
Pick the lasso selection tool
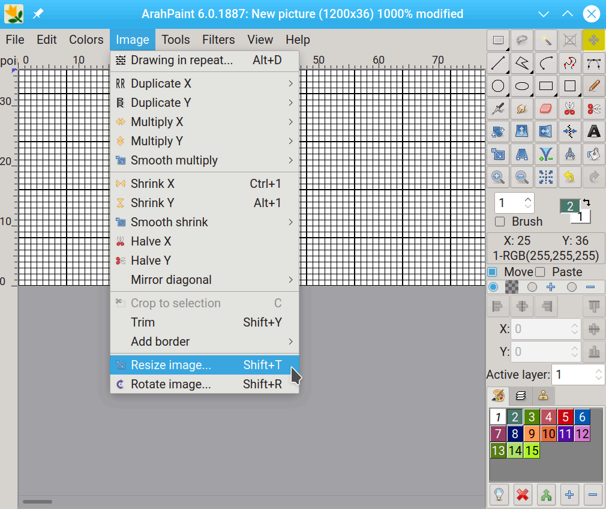[522, 40]
